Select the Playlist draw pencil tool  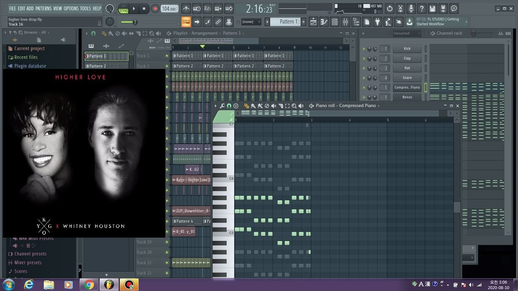pyautogui.click(x=104, y=34)
